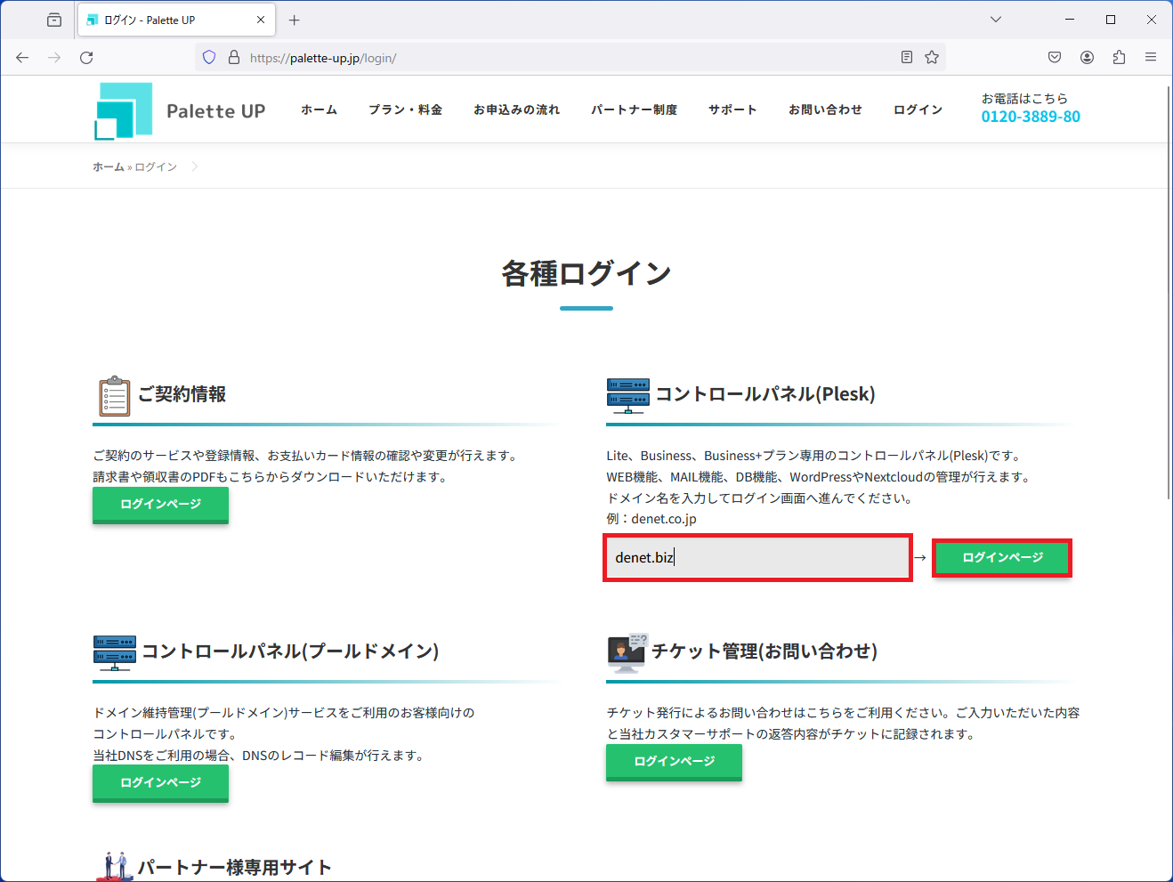Click the ログイン breadcrumb text
The height and width of the screenshot is (882, 1173).
pyautogui.click(x=156, y=166)
